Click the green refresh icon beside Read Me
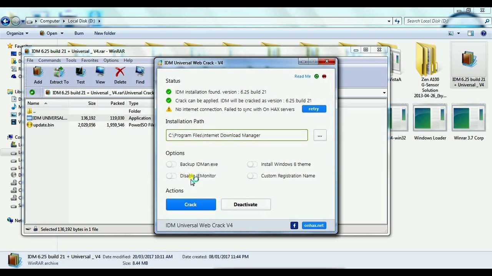The image size is (492, 276). (x=316, y=76)
